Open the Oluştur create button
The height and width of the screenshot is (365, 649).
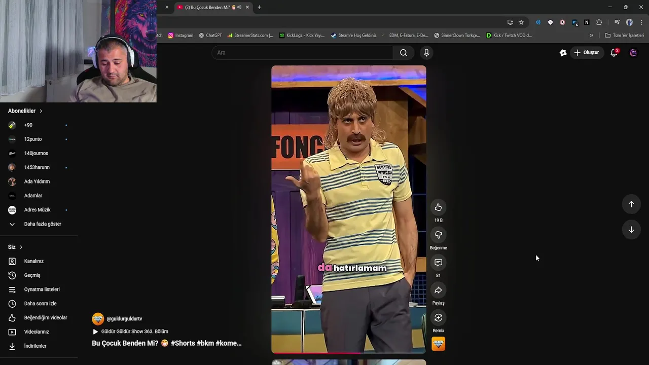pyautogui.click(x=587, y=53)
